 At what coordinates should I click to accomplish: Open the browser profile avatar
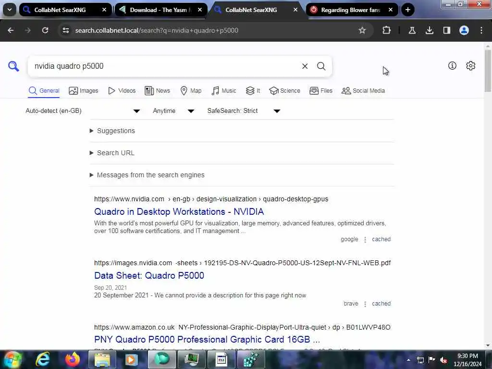click(x=464, y=30)
